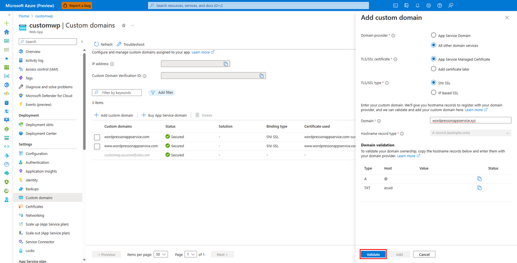Click the Validate button
Image resolution: width=517 pixels, height=263 pixels.
(373, 254)
